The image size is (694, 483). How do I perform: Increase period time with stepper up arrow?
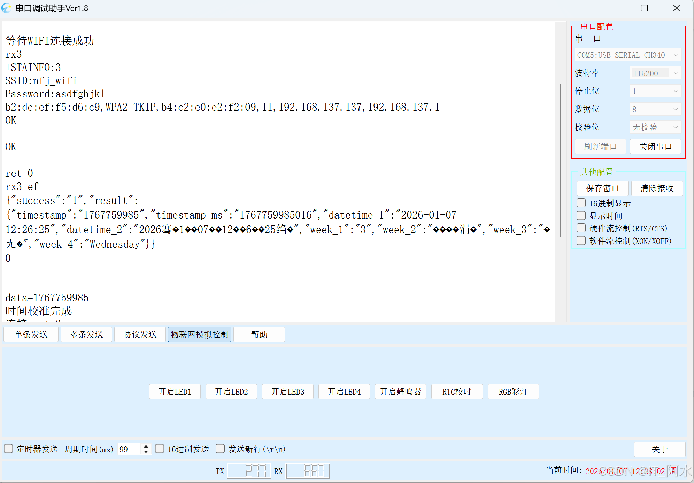[146, 446]
